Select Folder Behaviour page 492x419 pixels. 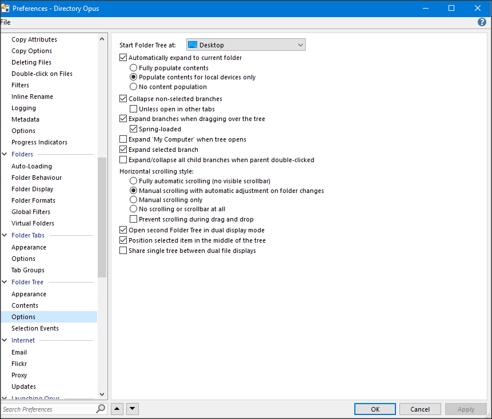coord(37,178)
